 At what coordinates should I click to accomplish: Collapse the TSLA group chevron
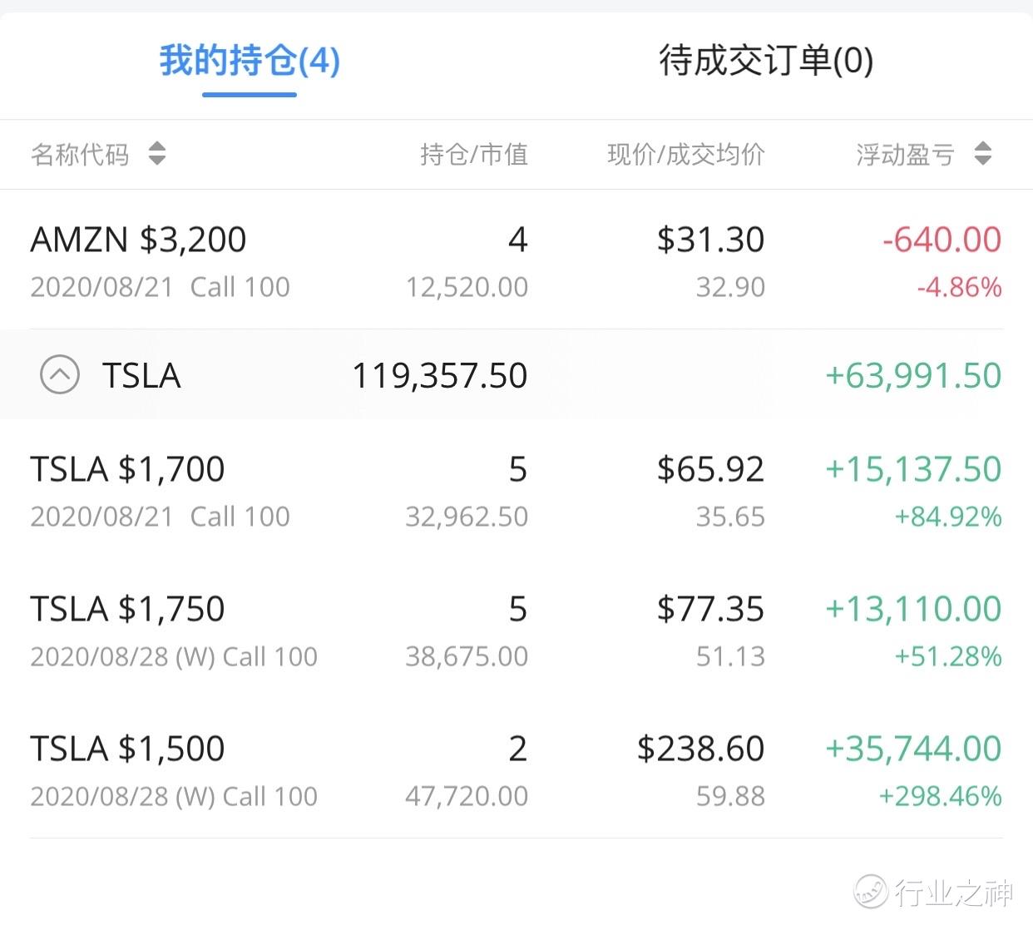point(60,375)
